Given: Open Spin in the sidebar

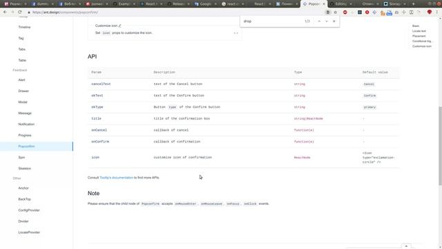Looking at the screenshot, I should pos(21,157).
